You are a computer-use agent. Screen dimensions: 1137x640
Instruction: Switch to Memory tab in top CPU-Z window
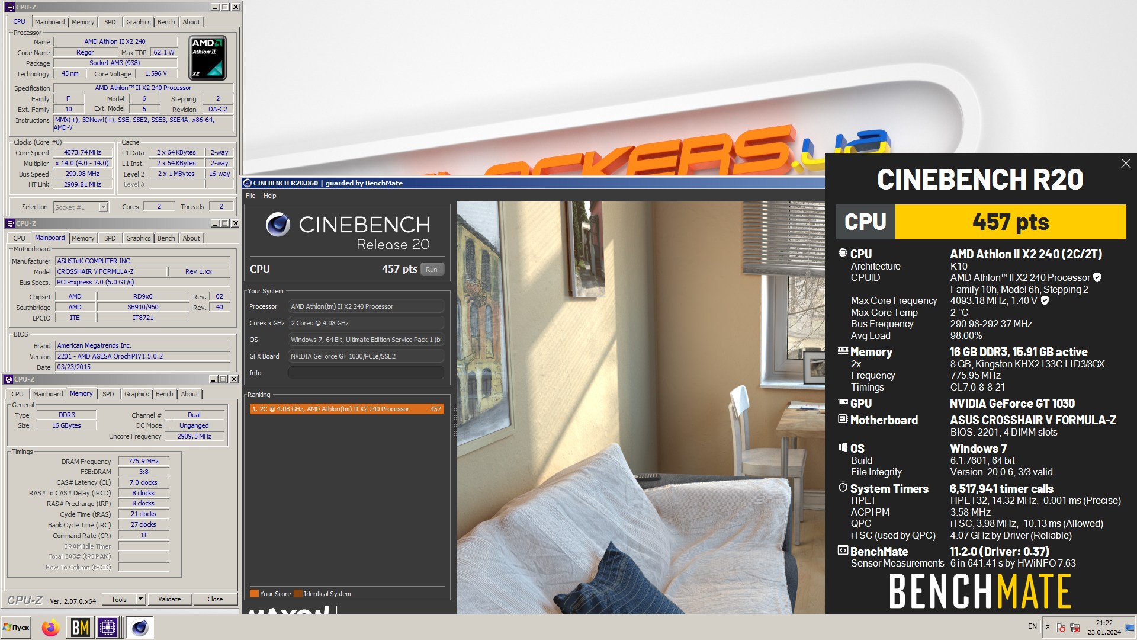(x=83, y=22)
